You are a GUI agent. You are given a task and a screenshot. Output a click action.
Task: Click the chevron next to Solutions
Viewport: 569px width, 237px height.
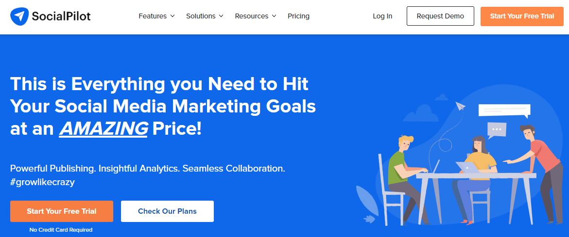[221, 16]
